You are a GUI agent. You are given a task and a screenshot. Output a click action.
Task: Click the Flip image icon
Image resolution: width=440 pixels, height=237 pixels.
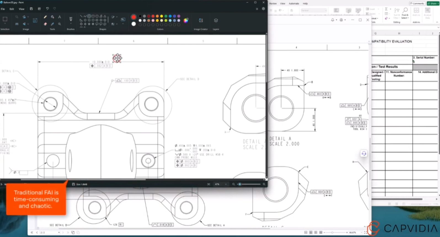24,24
